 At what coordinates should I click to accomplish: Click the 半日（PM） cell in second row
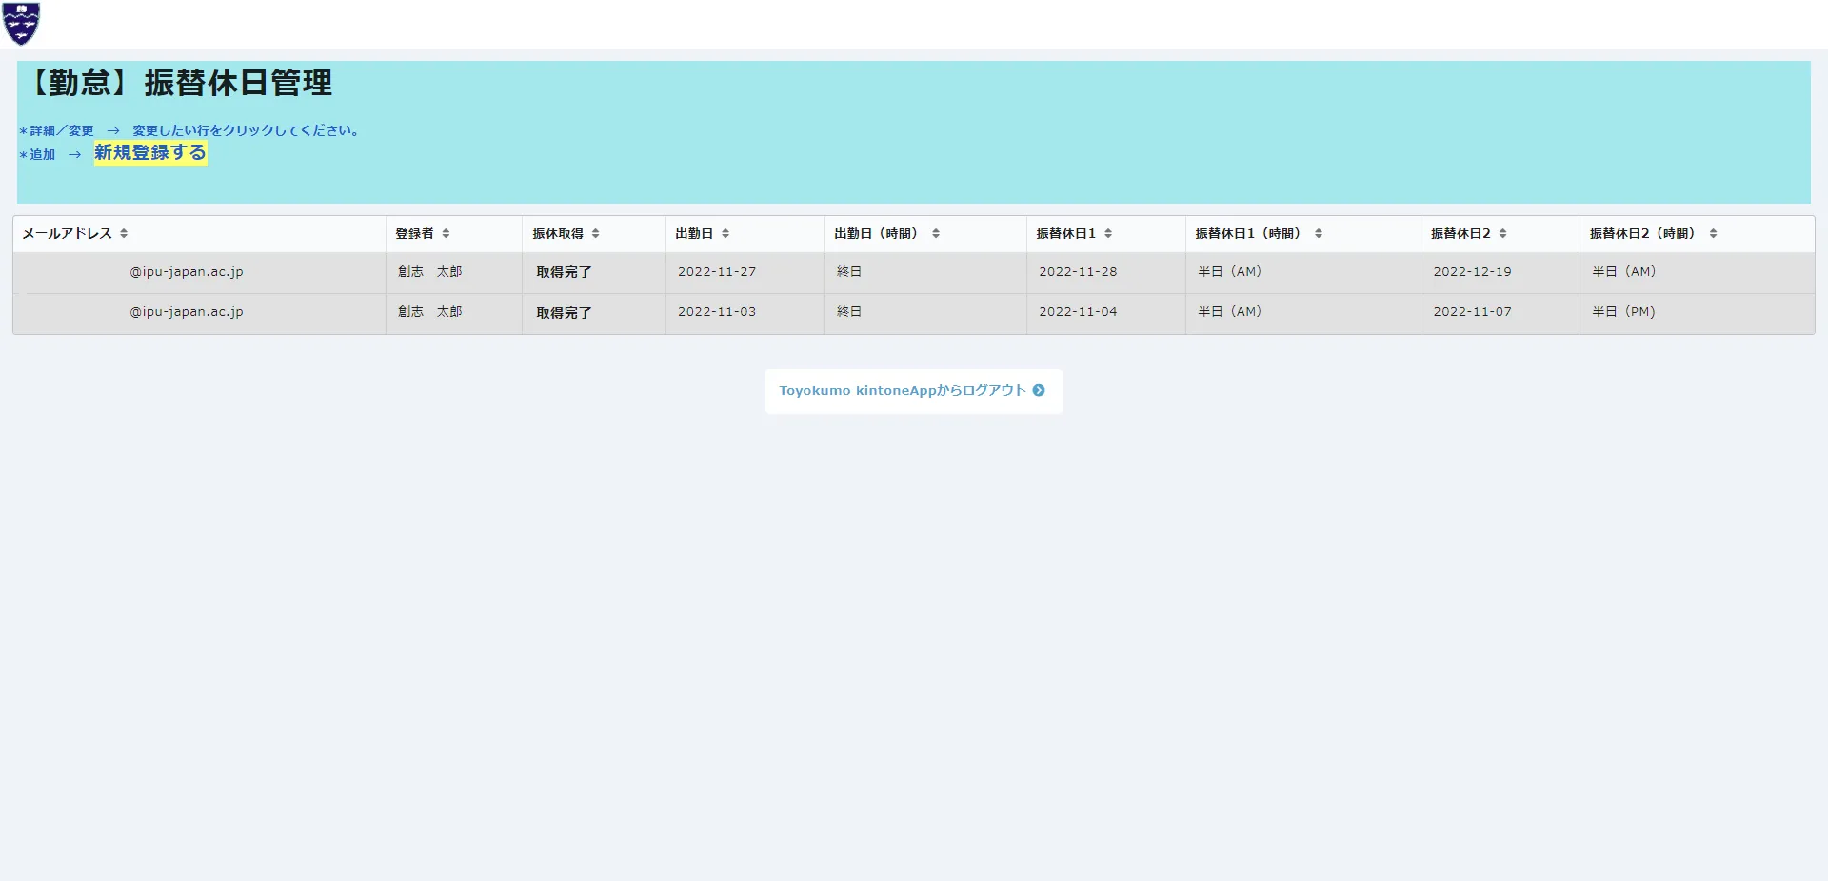click(x=1623, y=312)
